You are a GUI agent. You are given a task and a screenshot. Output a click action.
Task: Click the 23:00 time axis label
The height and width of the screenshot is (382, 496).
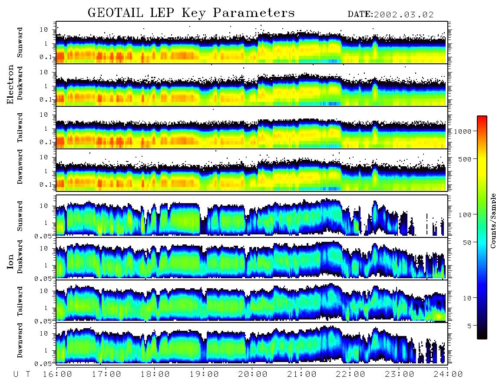point(400,374)
